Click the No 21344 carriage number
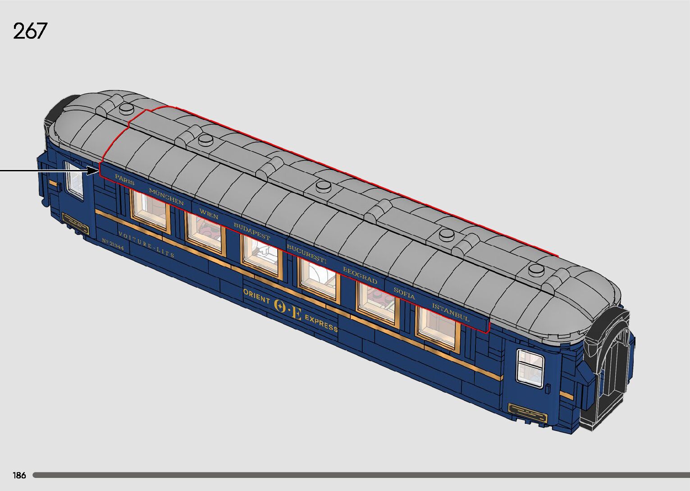 (x=113, y=244)
